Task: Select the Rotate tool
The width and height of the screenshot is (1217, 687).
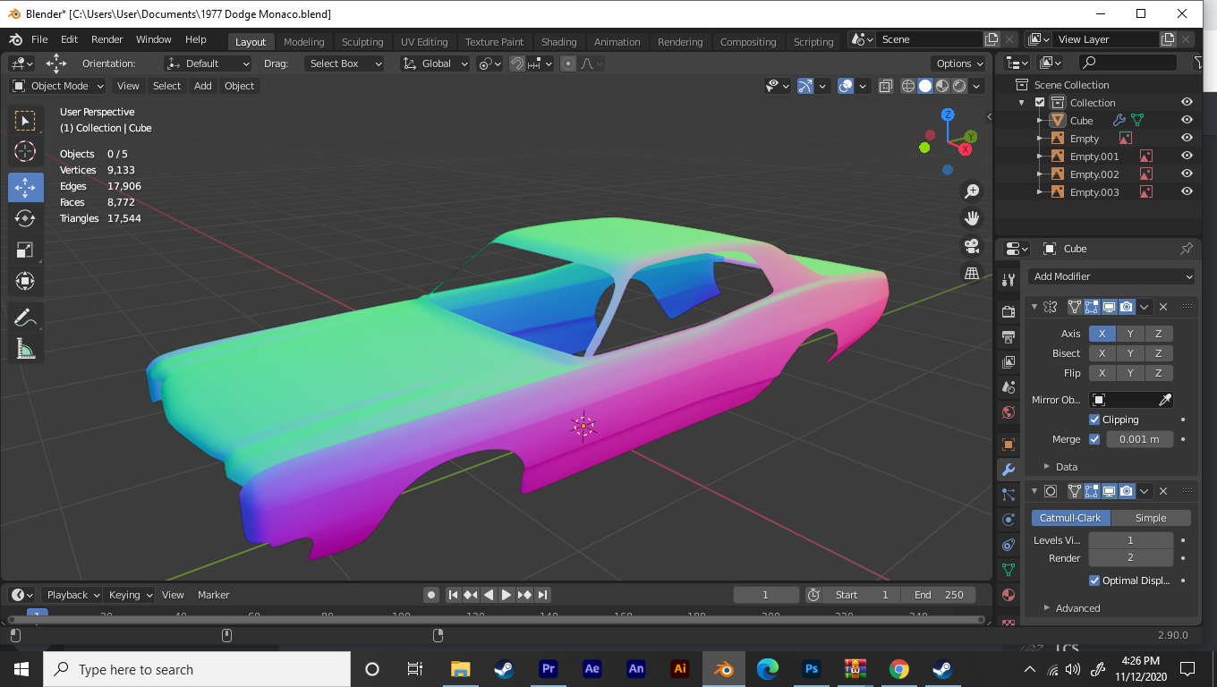Action: pyautogui.click(x=25, y=218)
